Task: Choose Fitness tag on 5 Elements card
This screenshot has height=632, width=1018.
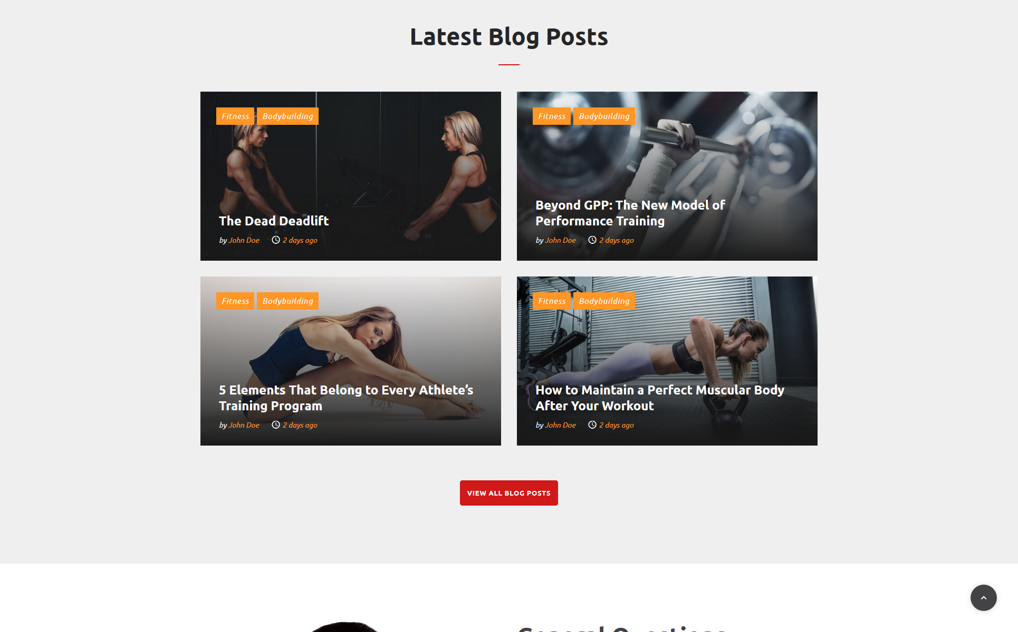Action: [235, 301]
